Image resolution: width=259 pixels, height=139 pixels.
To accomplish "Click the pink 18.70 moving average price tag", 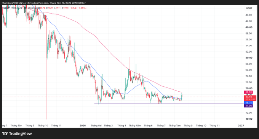I will (x=248, y=92).
